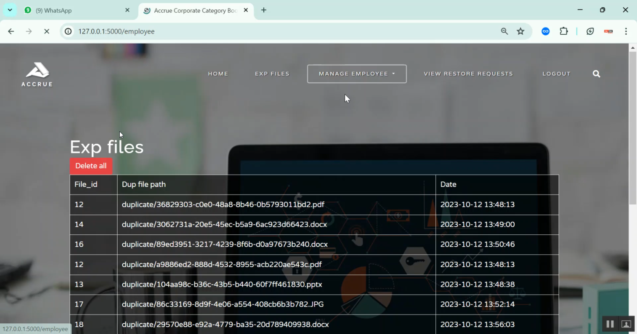Click the browser forward arrow
Screen dimensions: 637x334
click(x=29, y=31)
